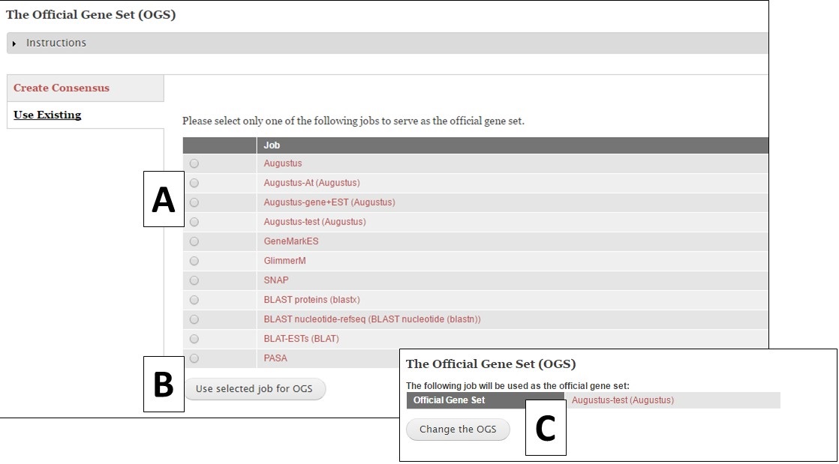Select the SNAP radio button
Image resolution: width=839 pixels, height=464 pixels.
click(194, 280)
